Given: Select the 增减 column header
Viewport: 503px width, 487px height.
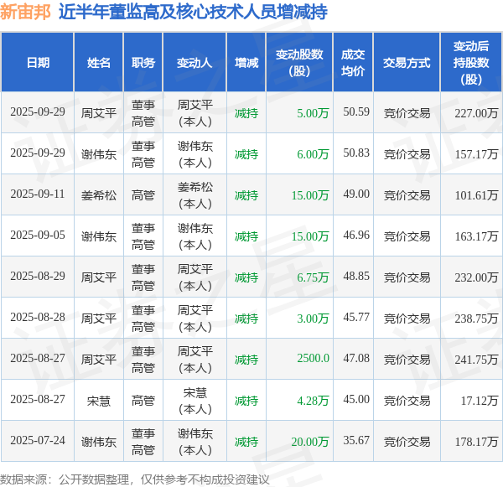Looking at the screenshot, I should pyautogui.click(x=246, y=62).
